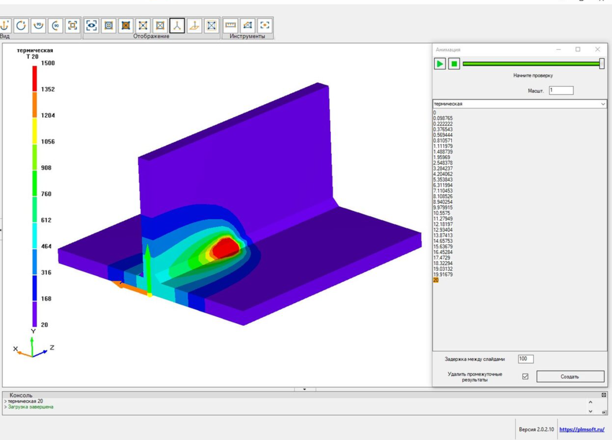Close the Консоль panel with corner icon
The image size is (612, 440).
[604, 395]
